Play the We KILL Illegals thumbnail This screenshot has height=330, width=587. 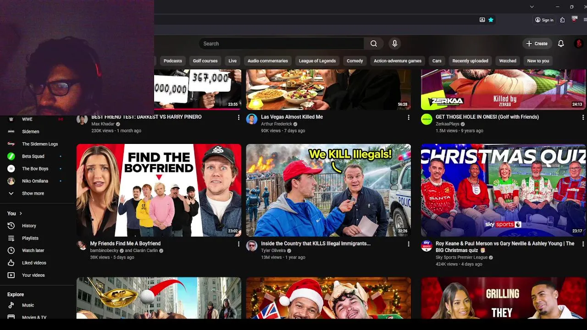[328, 190]
